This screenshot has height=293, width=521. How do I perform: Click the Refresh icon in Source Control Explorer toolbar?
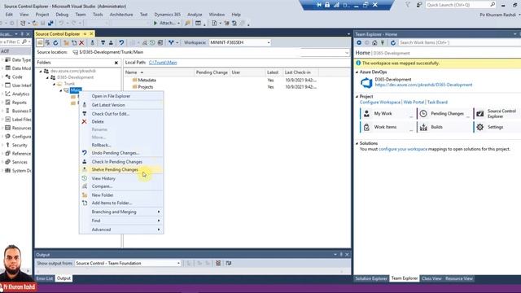55,42
